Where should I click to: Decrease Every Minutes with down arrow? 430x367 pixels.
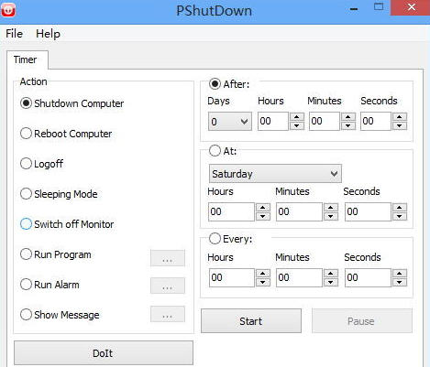(x=331, y=282)
